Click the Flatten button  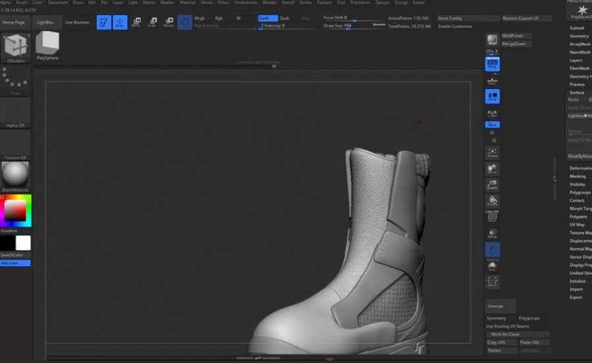(x=501, y=350)
